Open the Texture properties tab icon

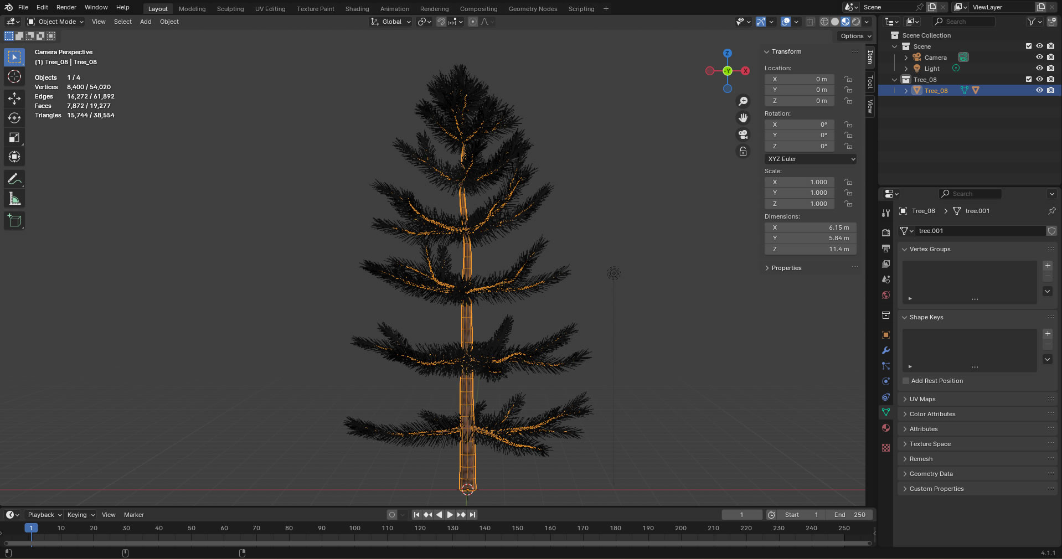[886, 448]
